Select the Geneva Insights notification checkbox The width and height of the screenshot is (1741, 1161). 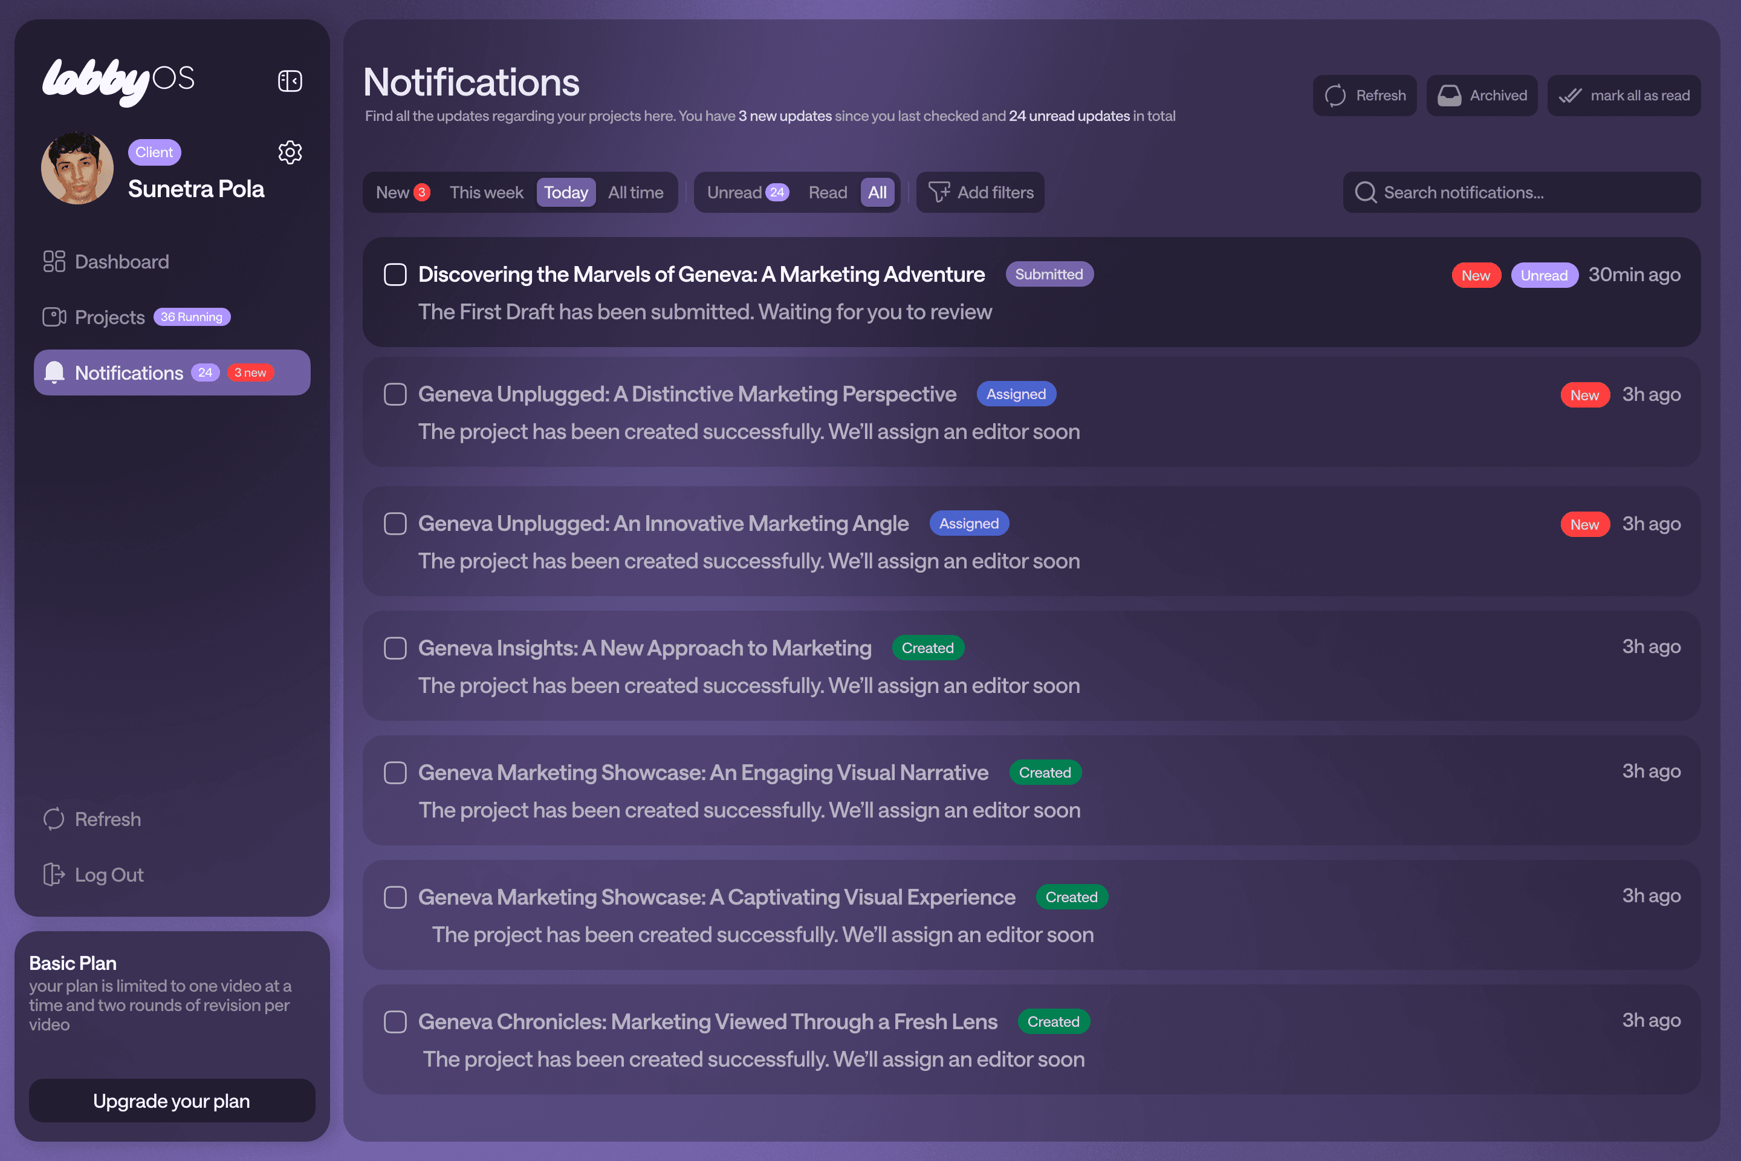point(395,648)
